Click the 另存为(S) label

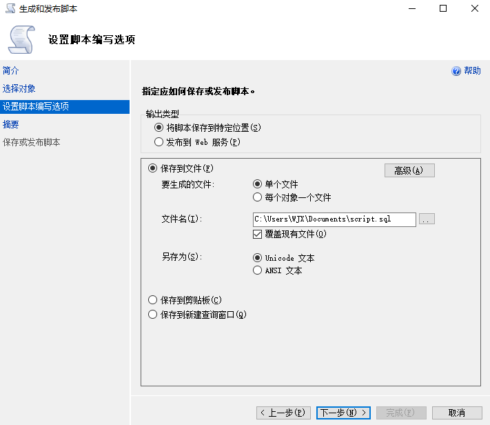[182, 257]
